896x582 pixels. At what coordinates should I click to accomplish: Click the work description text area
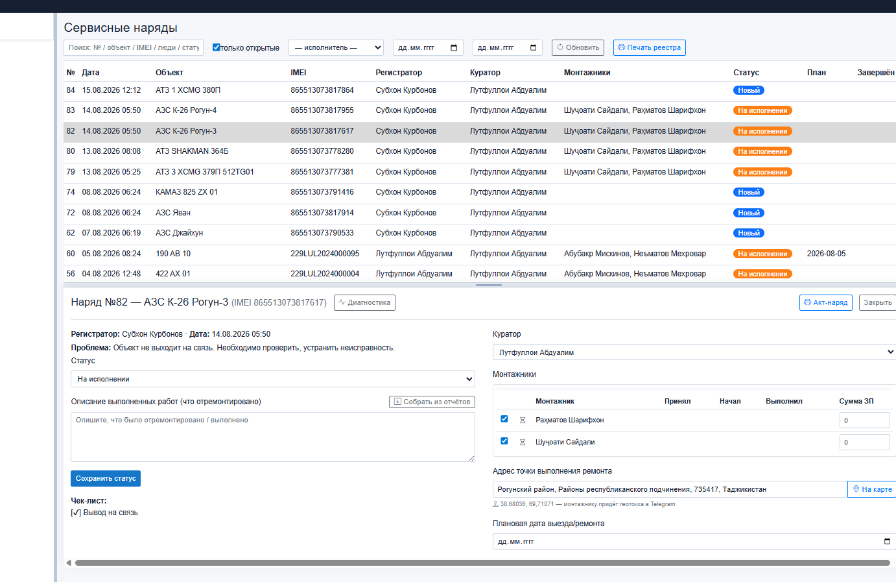(273, 437)
